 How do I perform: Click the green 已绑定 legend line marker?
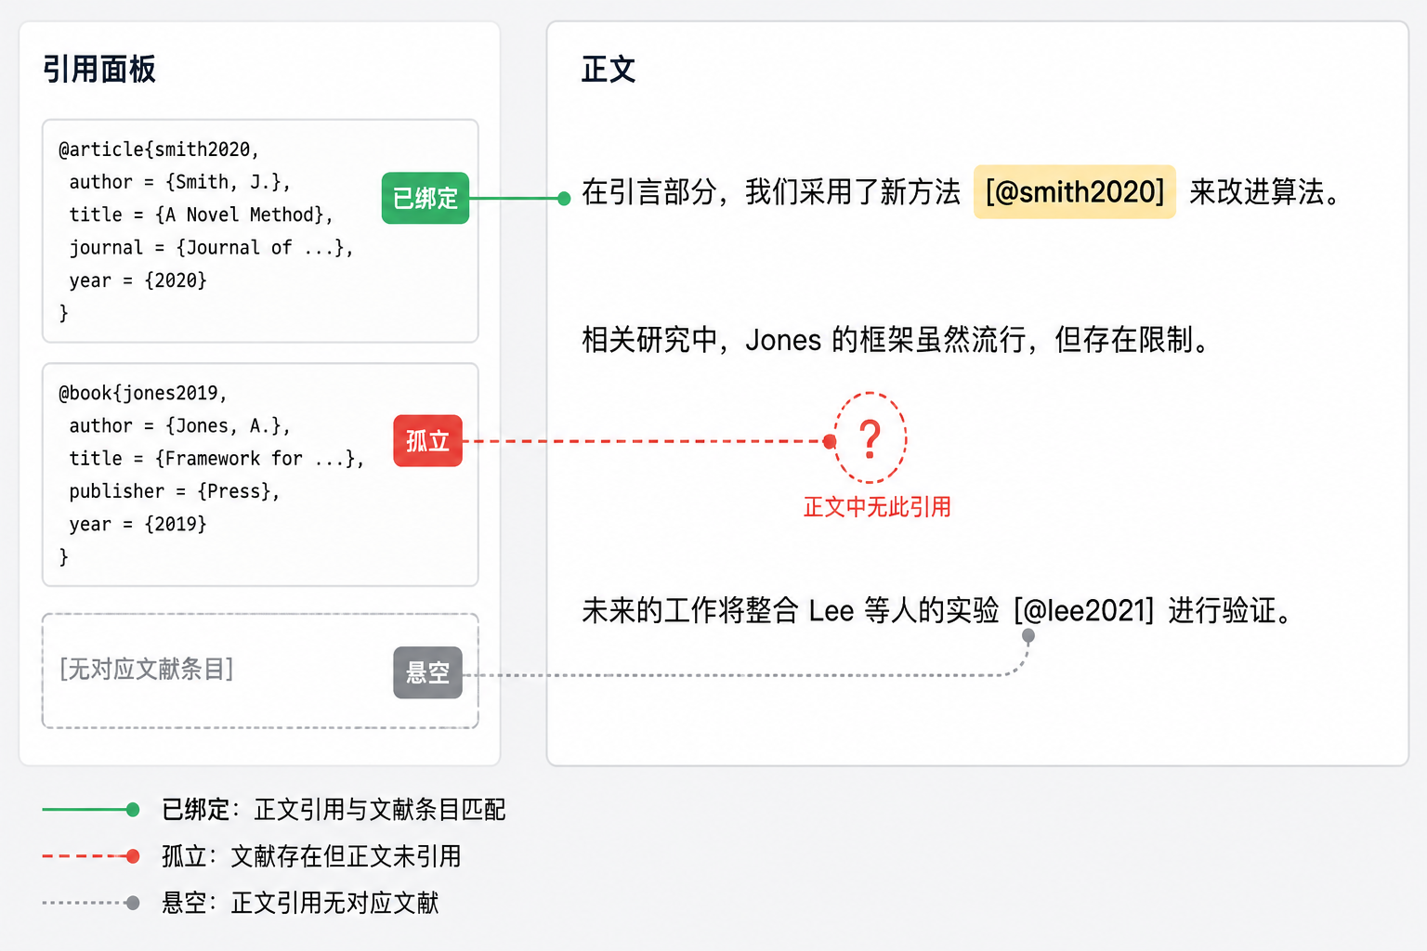coord(91,810)
